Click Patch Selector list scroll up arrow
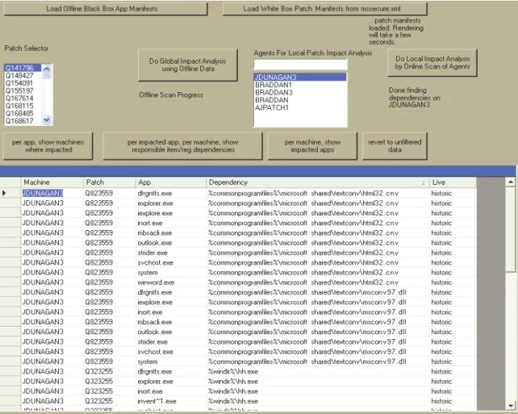Image resolution: width=518 pixels, height=414 pixels. 47,69
